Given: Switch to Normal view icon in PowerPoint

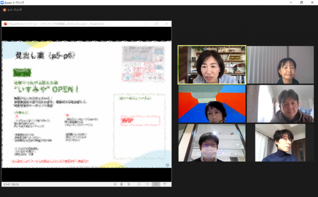Looking at the screenshot, I should pos(139,184).
